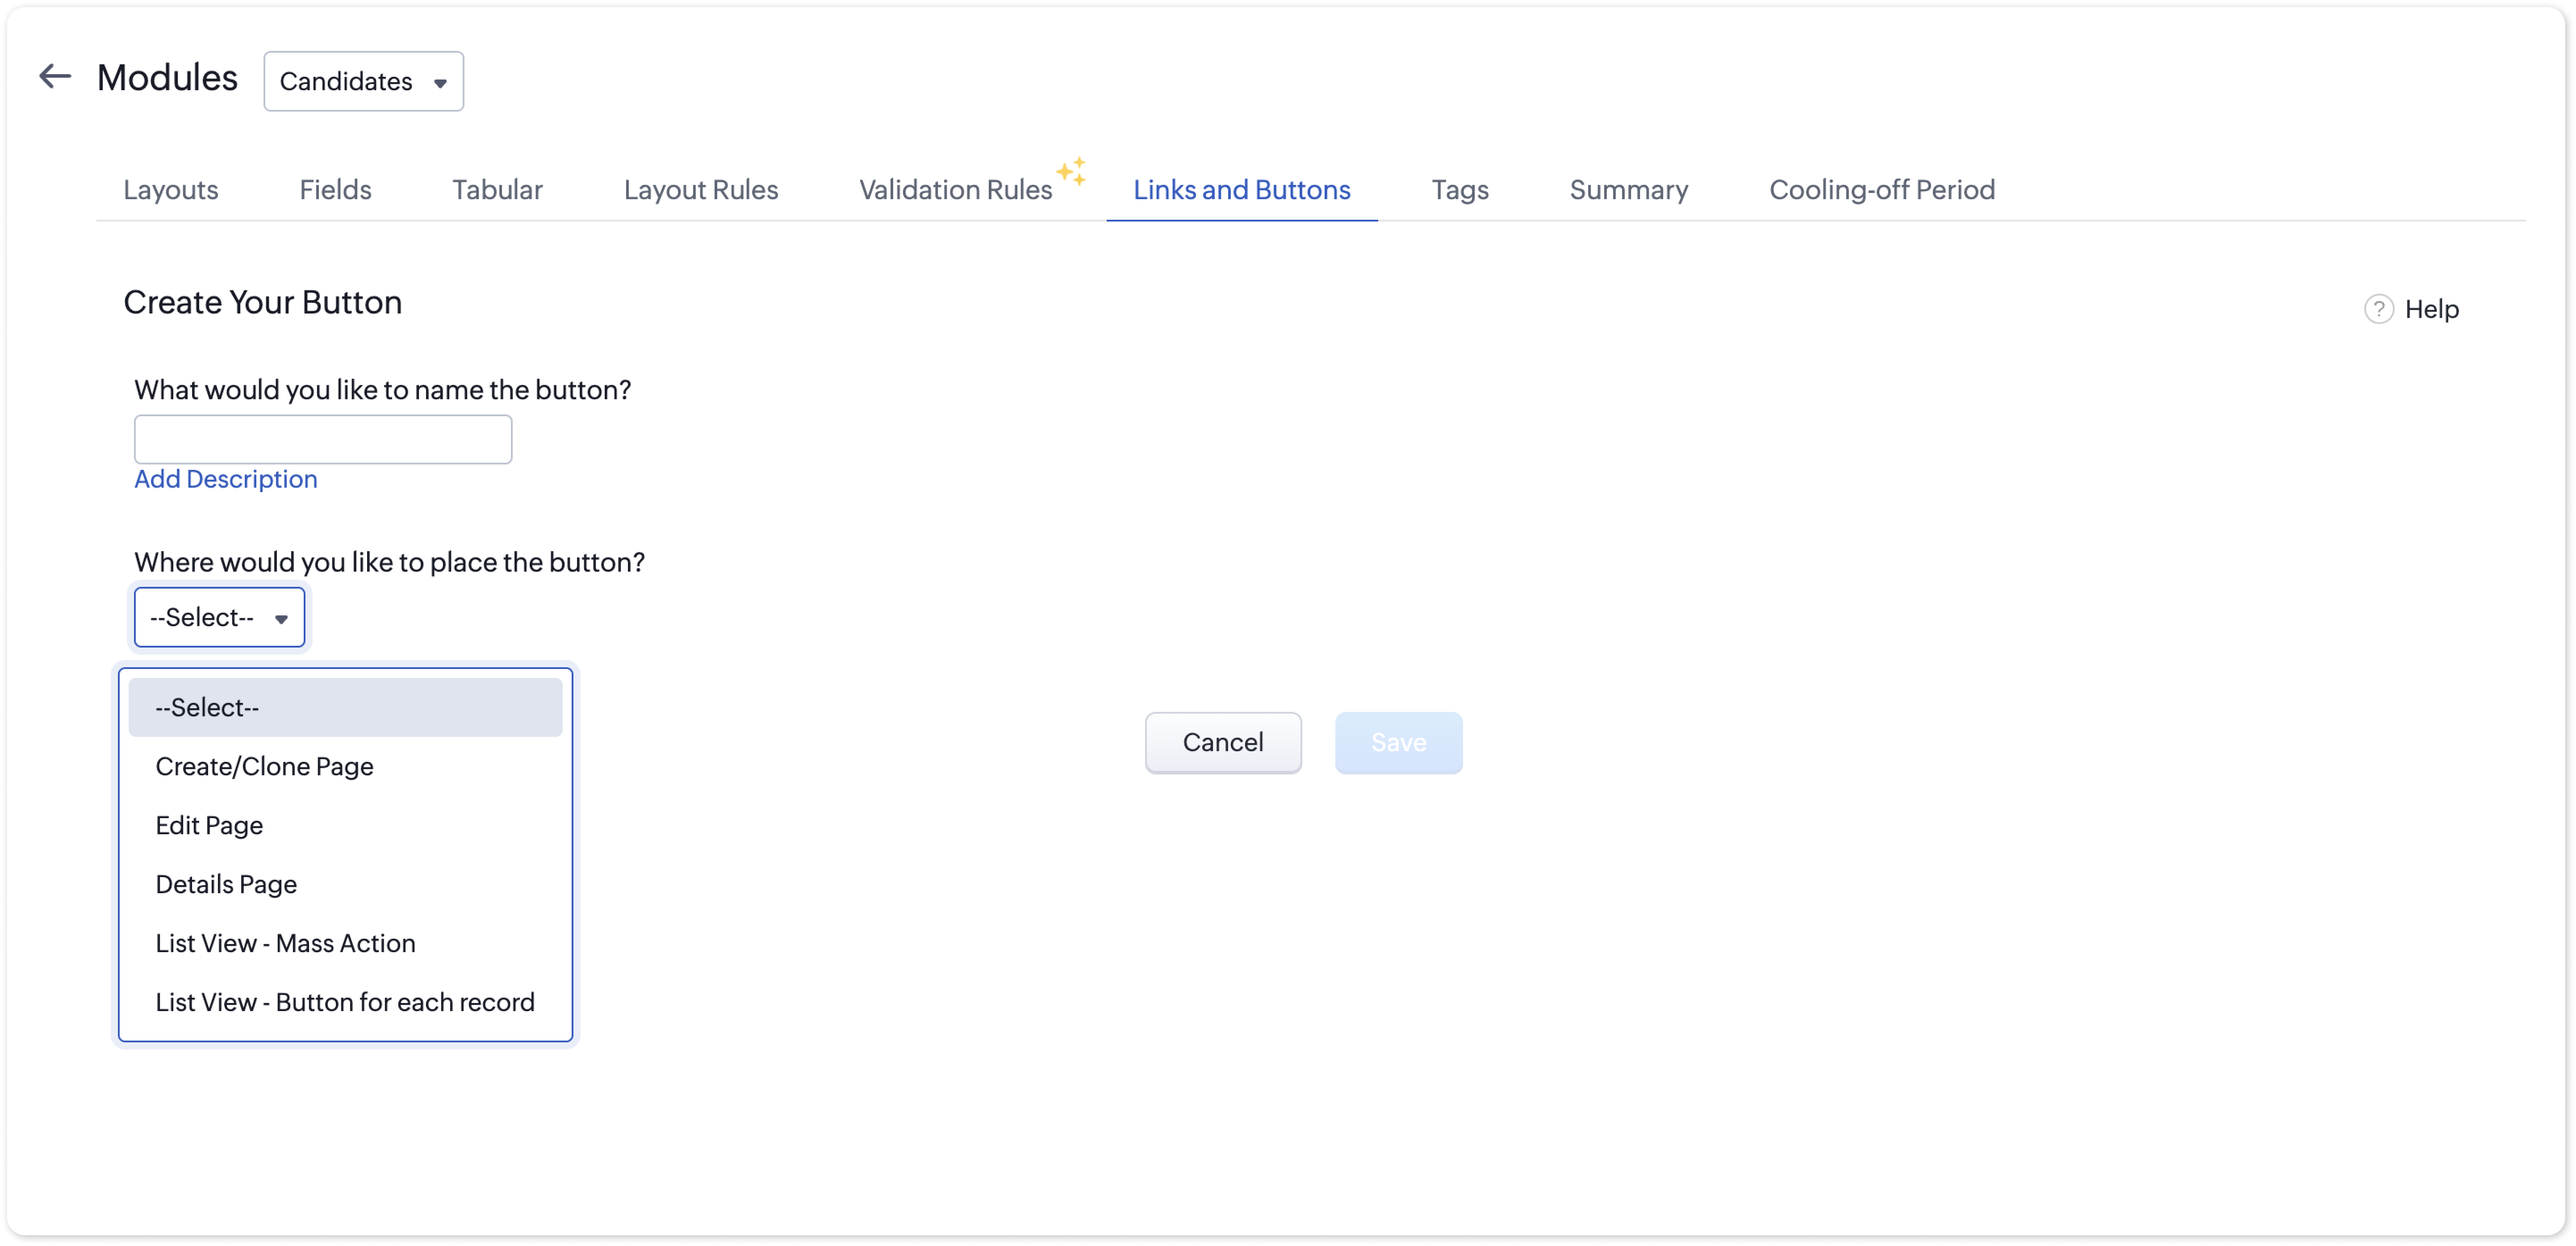Collapse the --Select-- placement dropdown
This screenshot has width=2576, height=1246.
(219, 617)
